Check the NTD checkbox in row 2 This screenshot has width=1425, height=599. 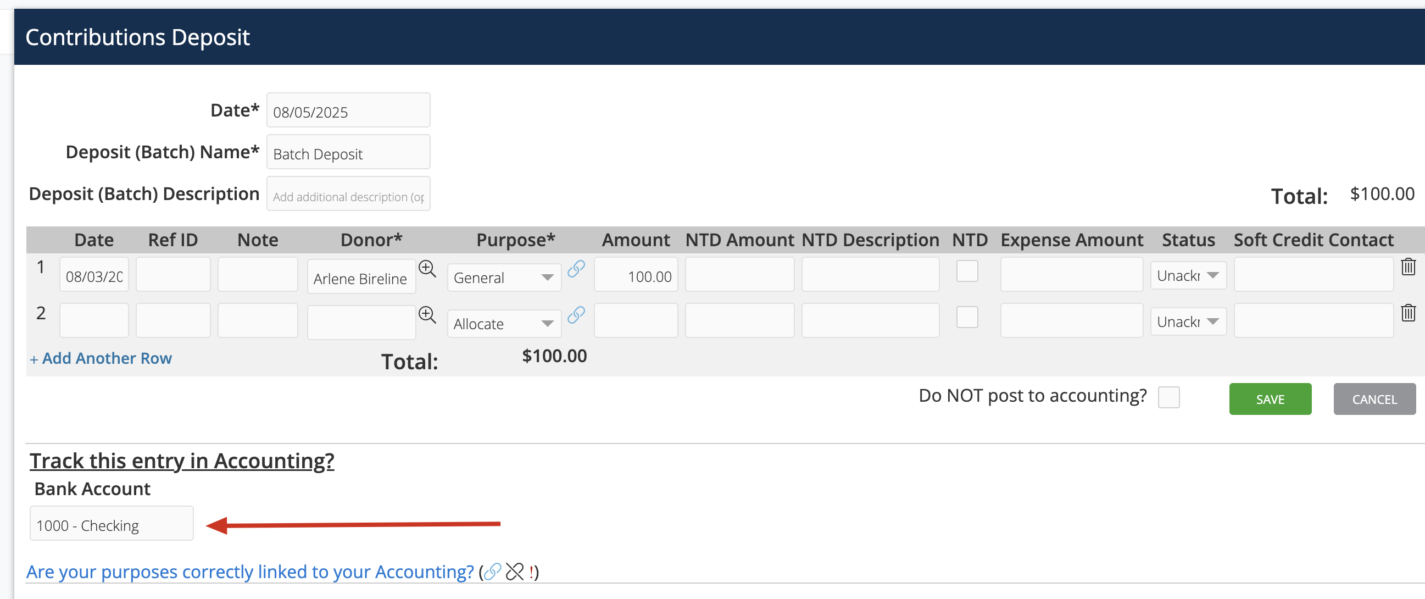click(x=967, y=318)
